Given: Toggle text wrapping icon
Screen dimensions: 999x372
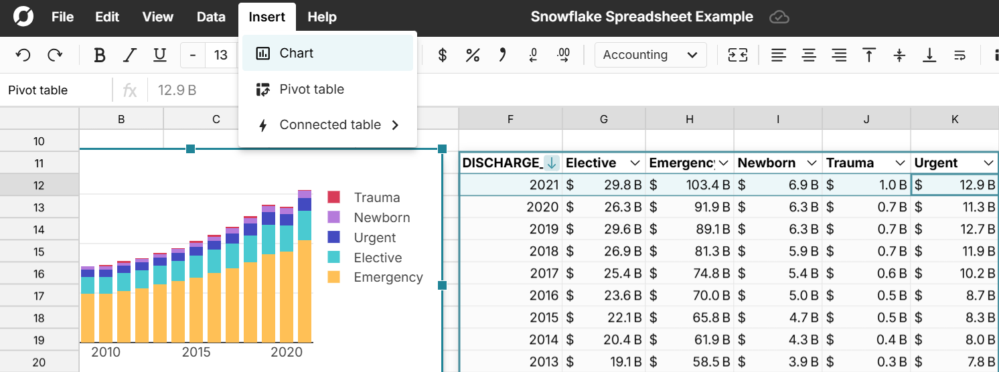Looking at the screenshot, I should tap(959, 55).
